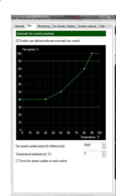Click the 'Temperature, °C' axis label
Image resolution: width=116 pixels, height=196 pixels.
(x=90, y=137)
